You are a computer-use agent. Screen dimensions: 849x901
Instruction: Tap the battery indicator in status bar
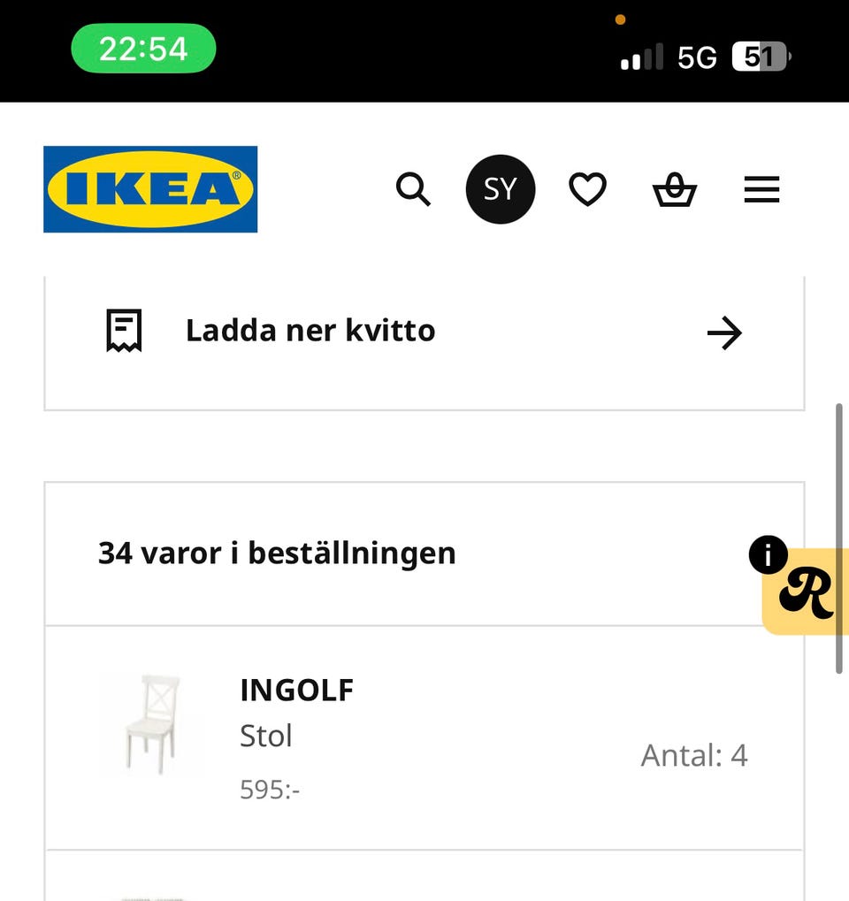[x=761, y=58]
